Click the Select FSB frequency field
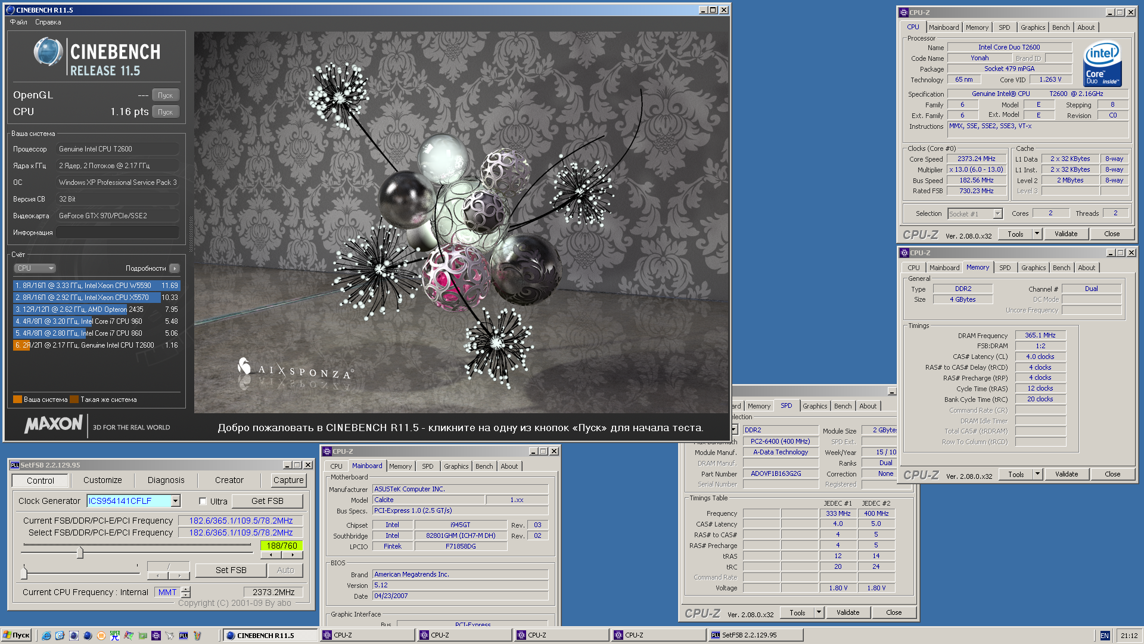Viewport: 1144px width, 644px height. tap(241, 532)
